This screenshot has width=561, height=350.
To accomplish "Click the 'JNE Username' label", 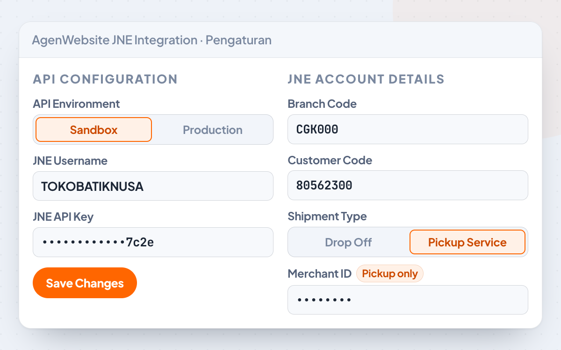I will [70, 161].
